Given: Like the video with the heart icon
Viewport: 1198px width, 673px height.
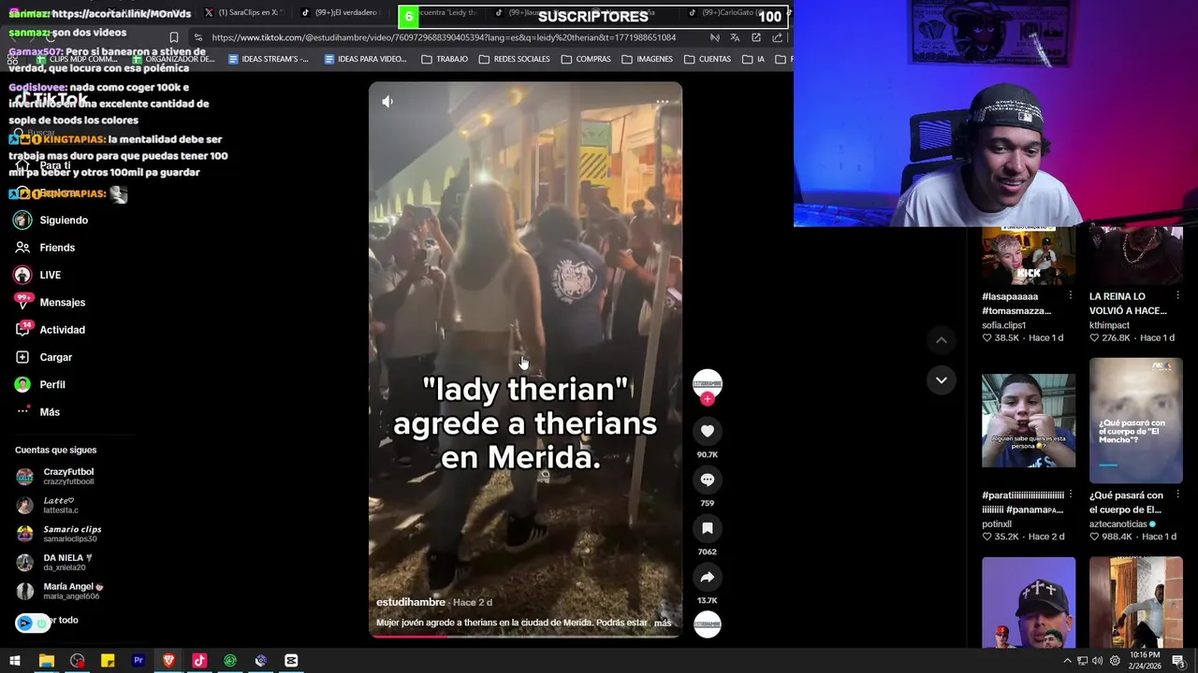Looking at the screenshot, I should point(708,431).
